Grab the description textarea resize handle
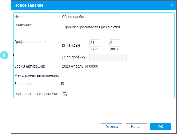Screen dimensions: 177x134 pyautogui.click(x=172, y=36)
